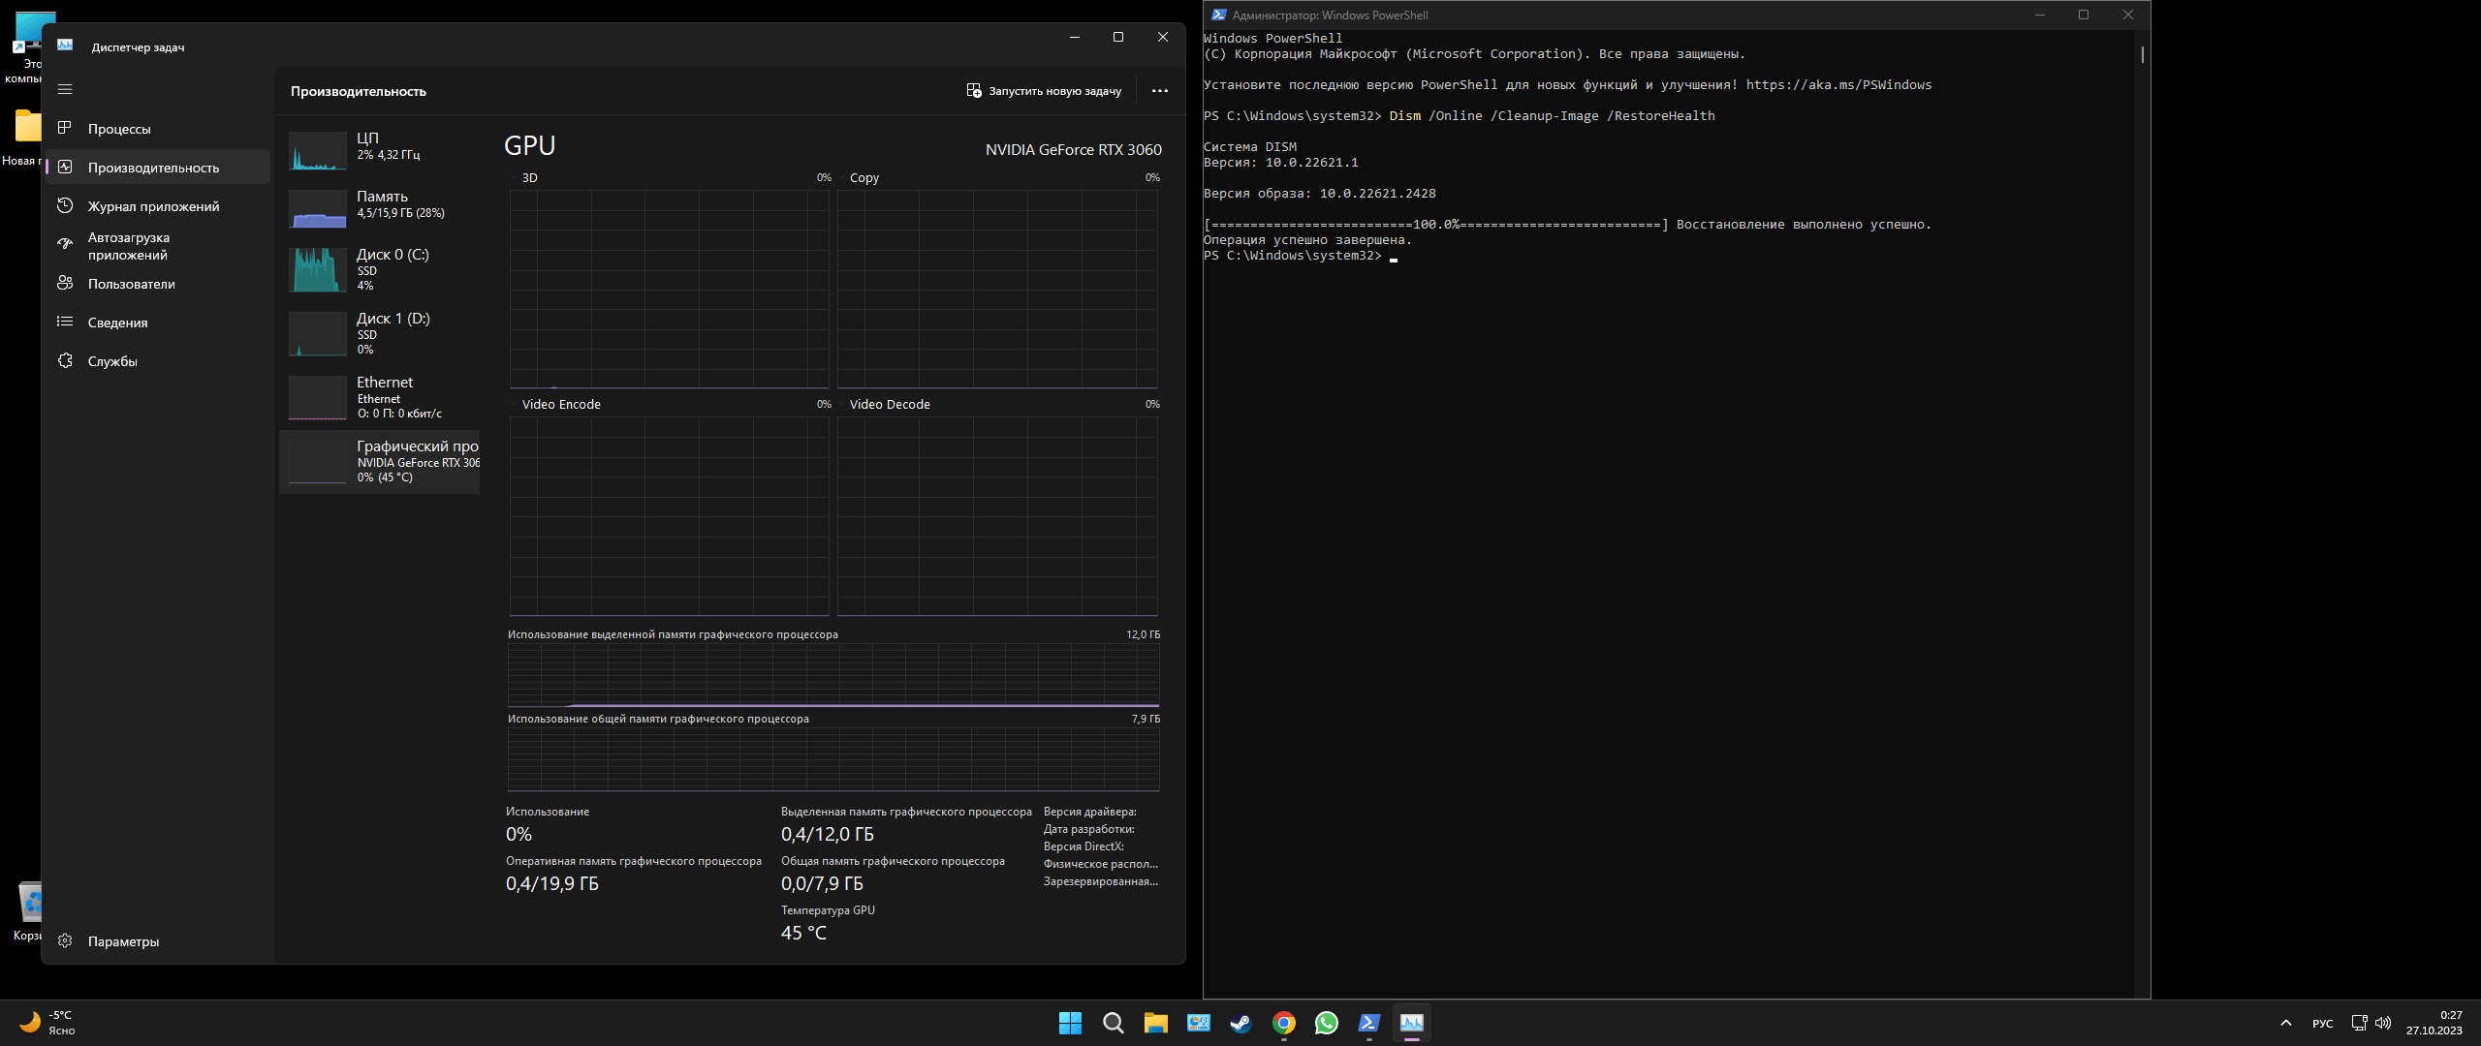Open the Services puzzle icon
The height and width of the screenshot is (1046, 2481).
[65, 360]
